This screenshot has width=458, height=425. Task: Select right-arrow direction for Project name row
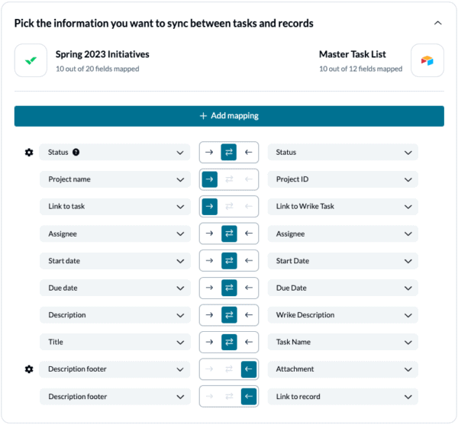[x=210, y=179]
